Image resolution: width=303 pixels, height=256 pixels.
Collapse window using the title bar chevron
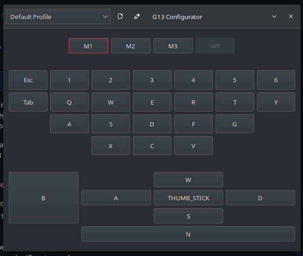[x=274, y=16]
